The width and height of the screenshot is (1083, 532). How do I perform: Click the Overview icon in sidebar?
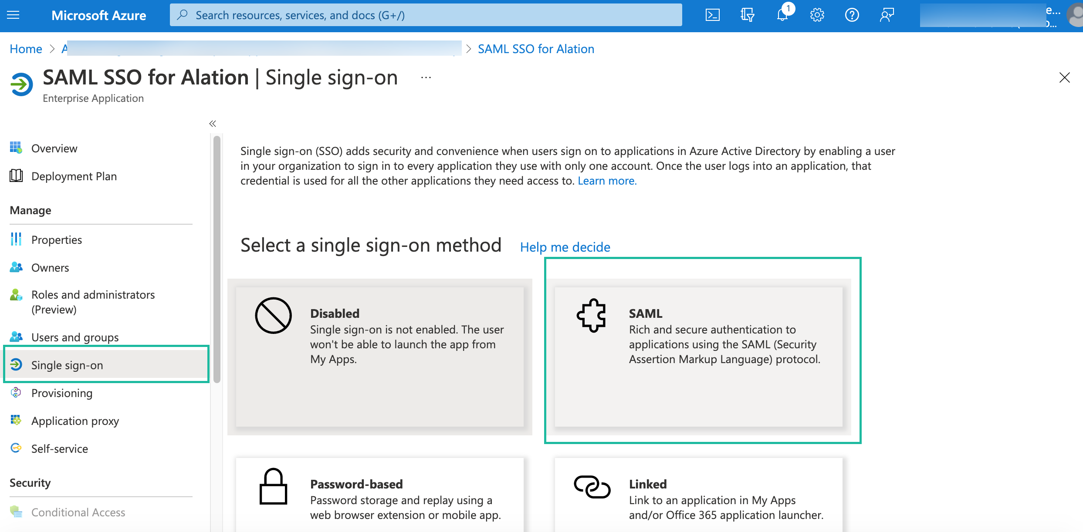point(16,148)
